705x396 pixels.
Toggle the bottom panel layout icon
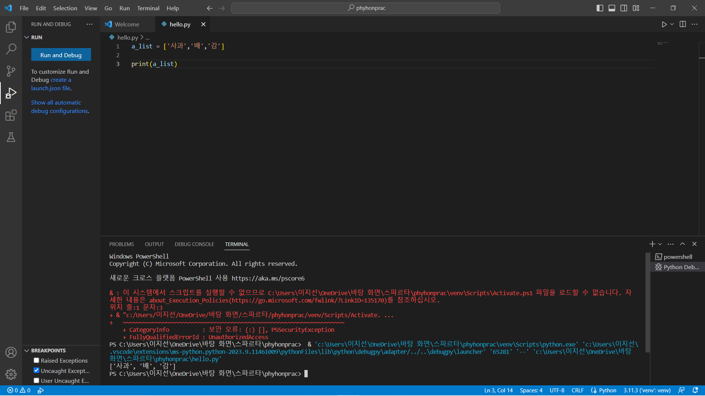612,8
